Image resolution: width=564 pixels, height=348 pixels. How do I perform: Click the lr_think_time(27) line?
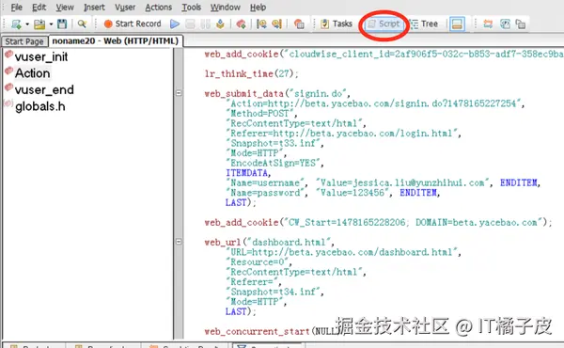pyautogui.click(x=251, y=73)
